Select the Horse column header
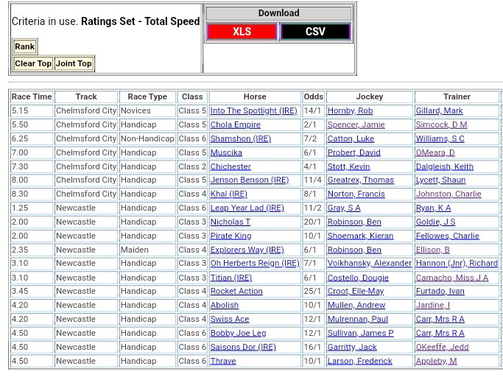 255,96
